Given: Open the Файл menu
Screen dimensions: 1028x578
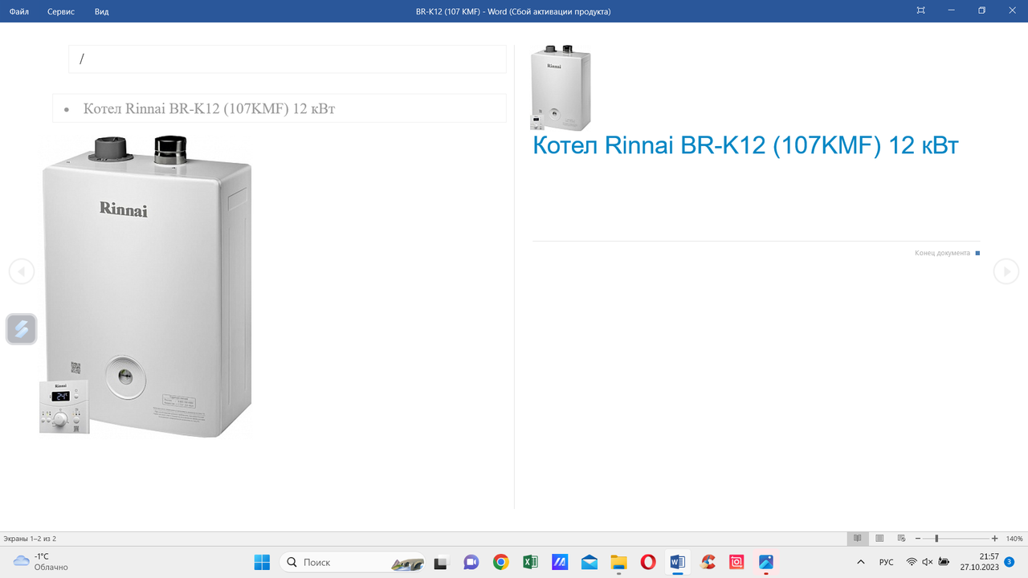Looking at the screenshot, I should coord(19,11).
